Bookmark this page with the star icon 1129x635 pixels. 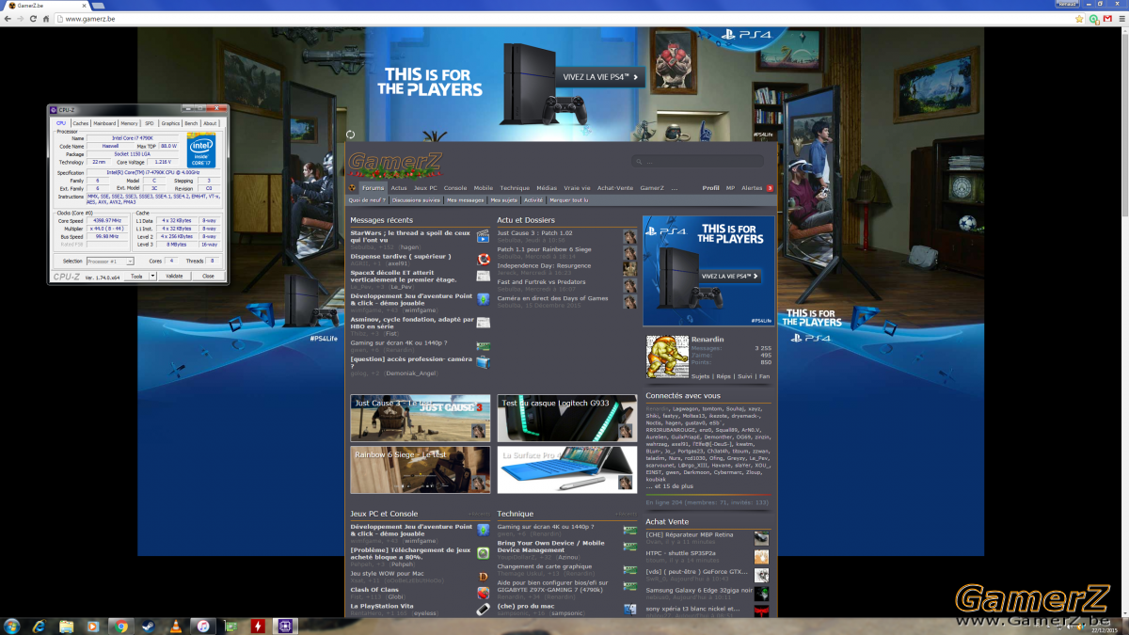tap(1080, 19)
